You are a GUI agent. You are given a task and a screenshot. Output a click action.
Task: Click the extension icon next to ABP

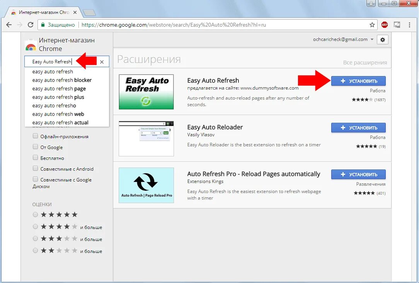click(397, 25)
